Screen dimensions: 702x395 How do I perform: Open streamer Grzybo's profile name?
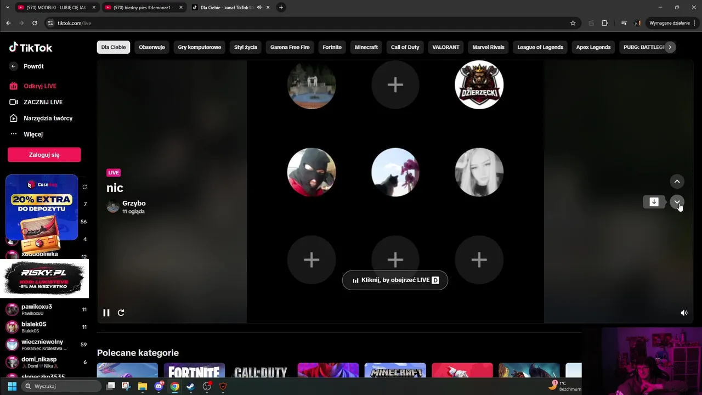(134, 203)
